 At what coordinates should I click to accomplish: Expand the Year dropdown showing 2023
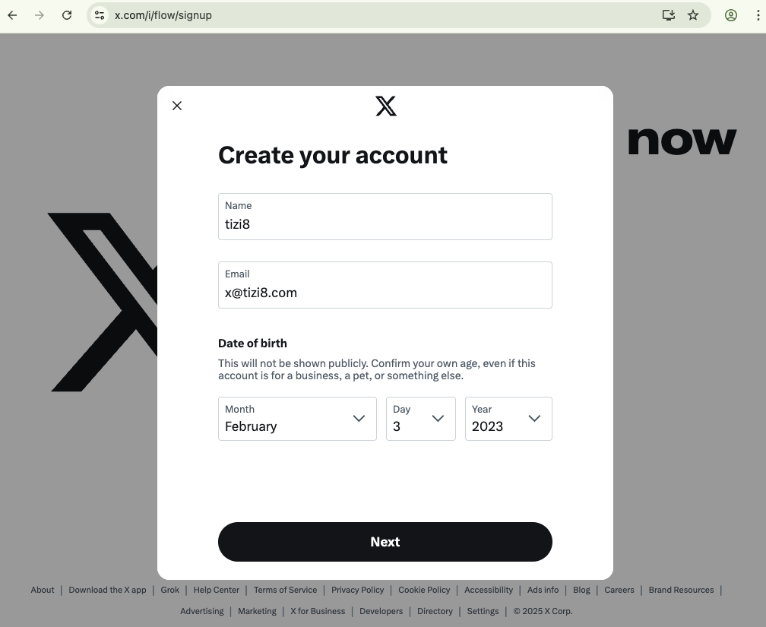click(x=508, y=419)
